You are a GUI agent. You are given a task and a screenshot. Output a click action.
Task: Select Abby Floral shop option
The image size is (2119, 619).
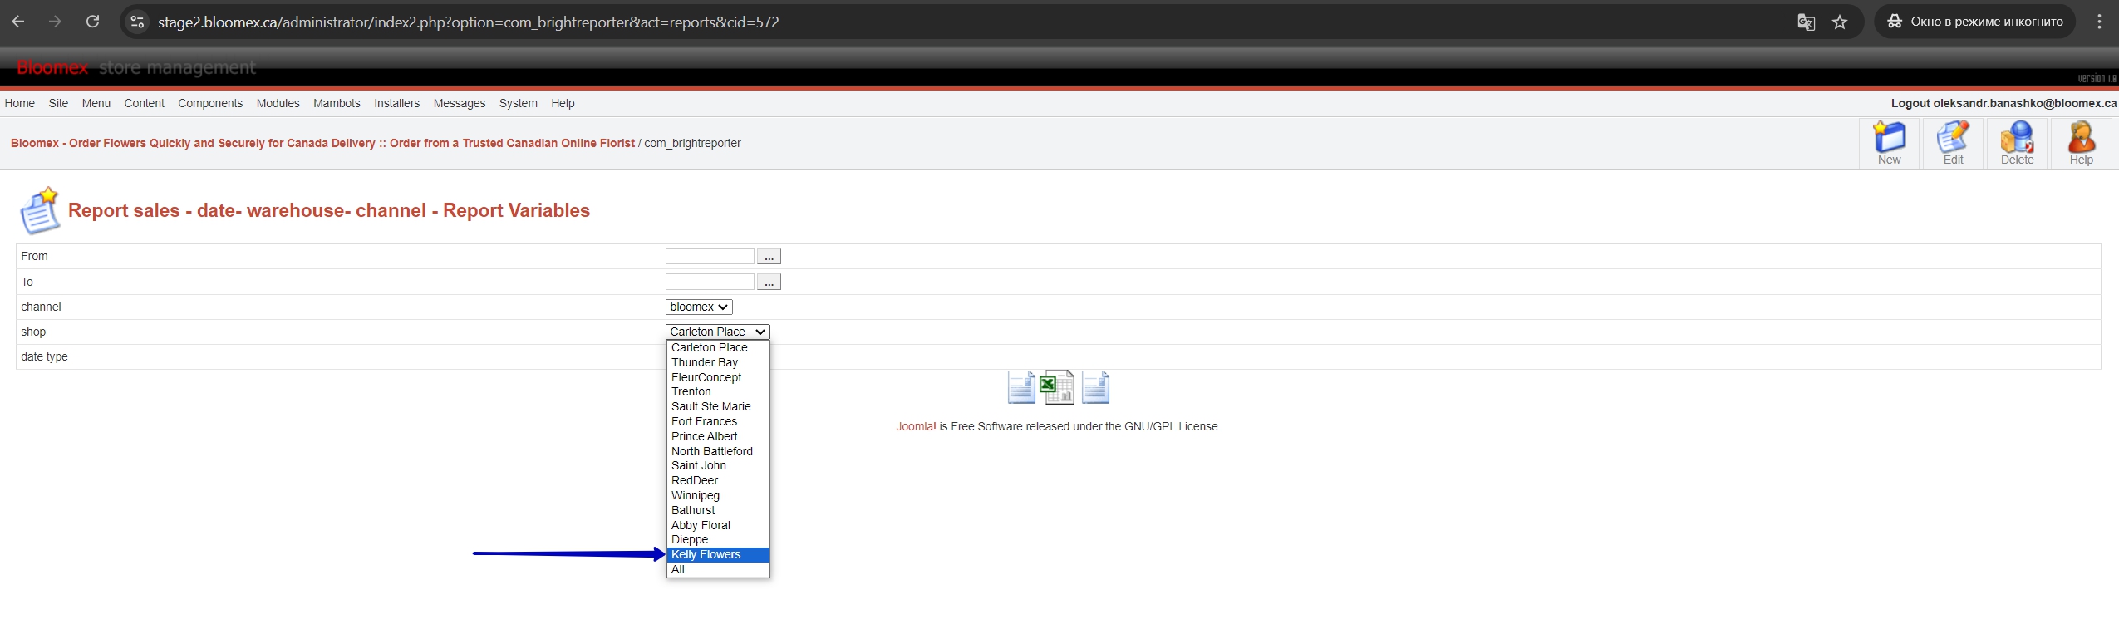(x=718, y=525)
